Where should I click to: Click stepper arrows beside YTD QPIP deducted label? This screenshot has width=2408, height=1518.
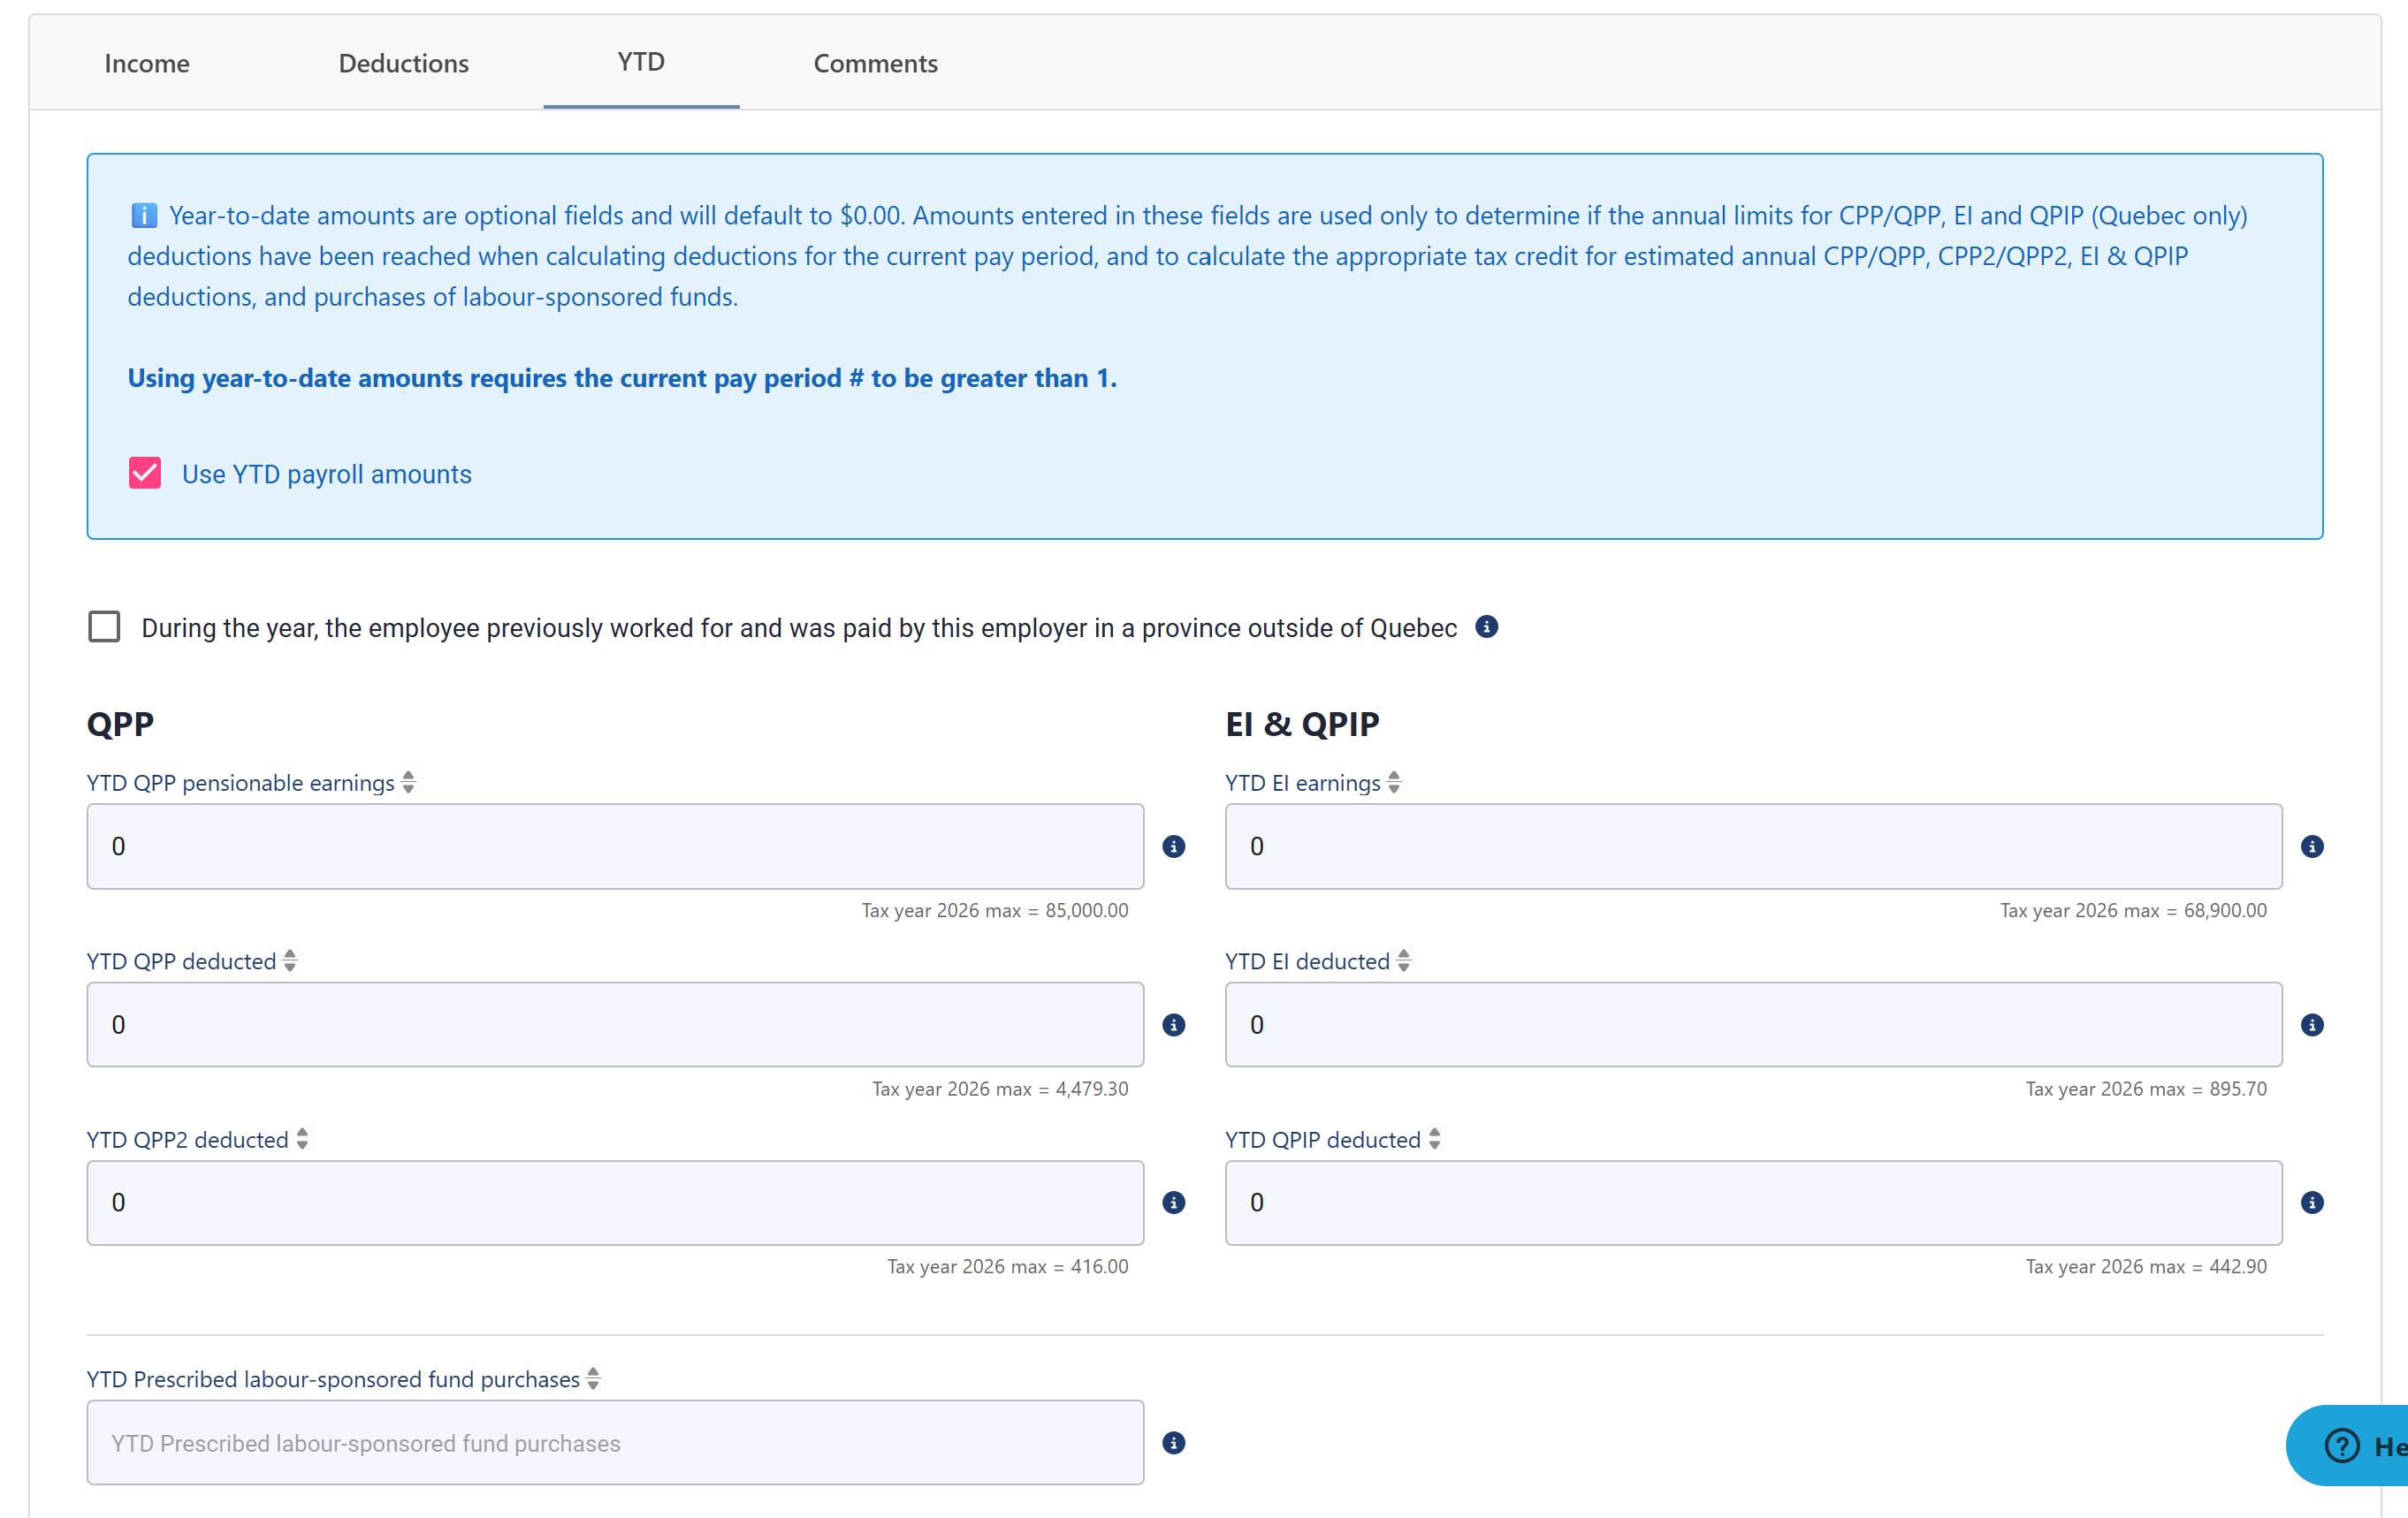(x=1434, y=1139)
